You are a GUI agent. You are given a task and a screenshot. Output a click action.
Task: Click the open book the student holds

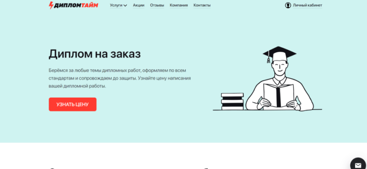278,94
